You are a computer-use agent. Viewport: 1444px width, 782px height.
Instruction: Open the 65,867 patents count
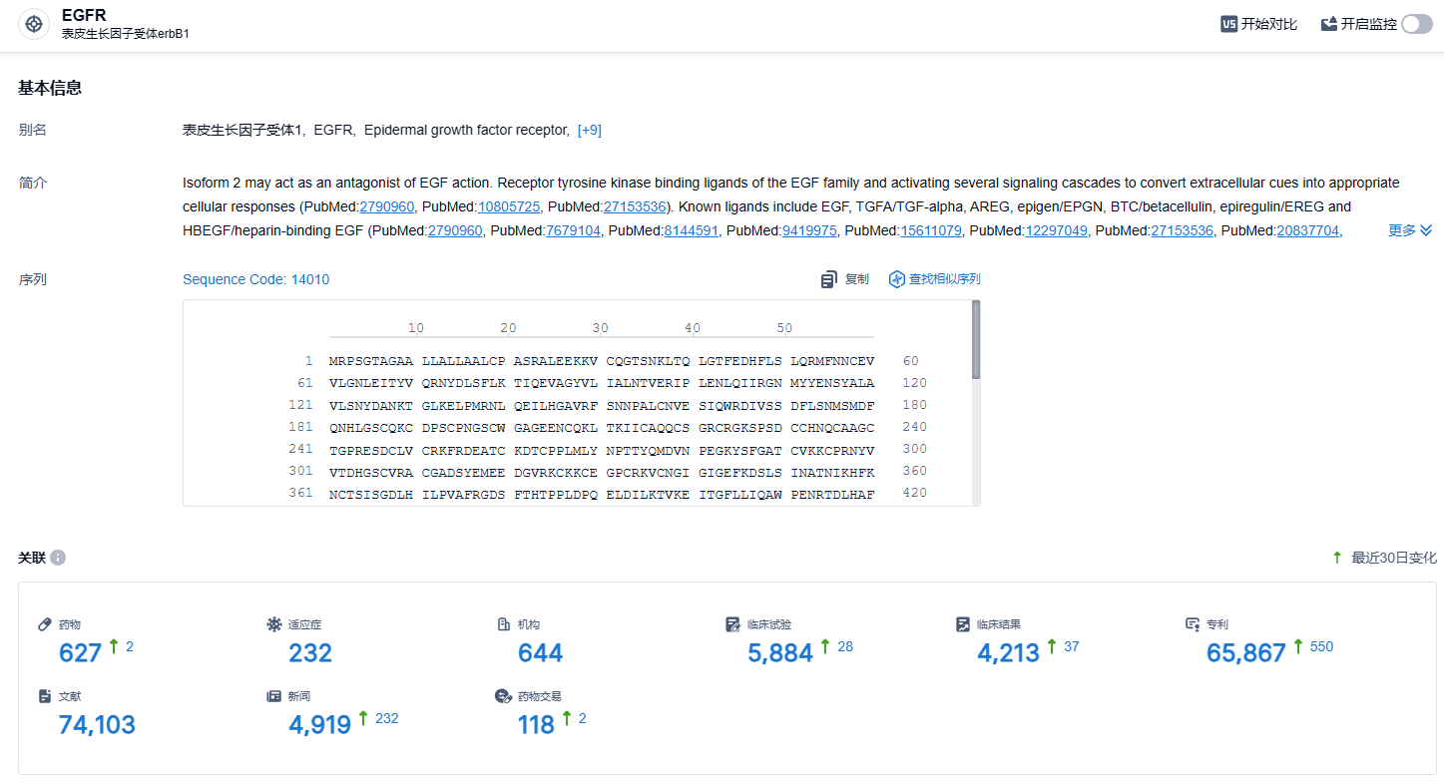(x=1245, y=653)
